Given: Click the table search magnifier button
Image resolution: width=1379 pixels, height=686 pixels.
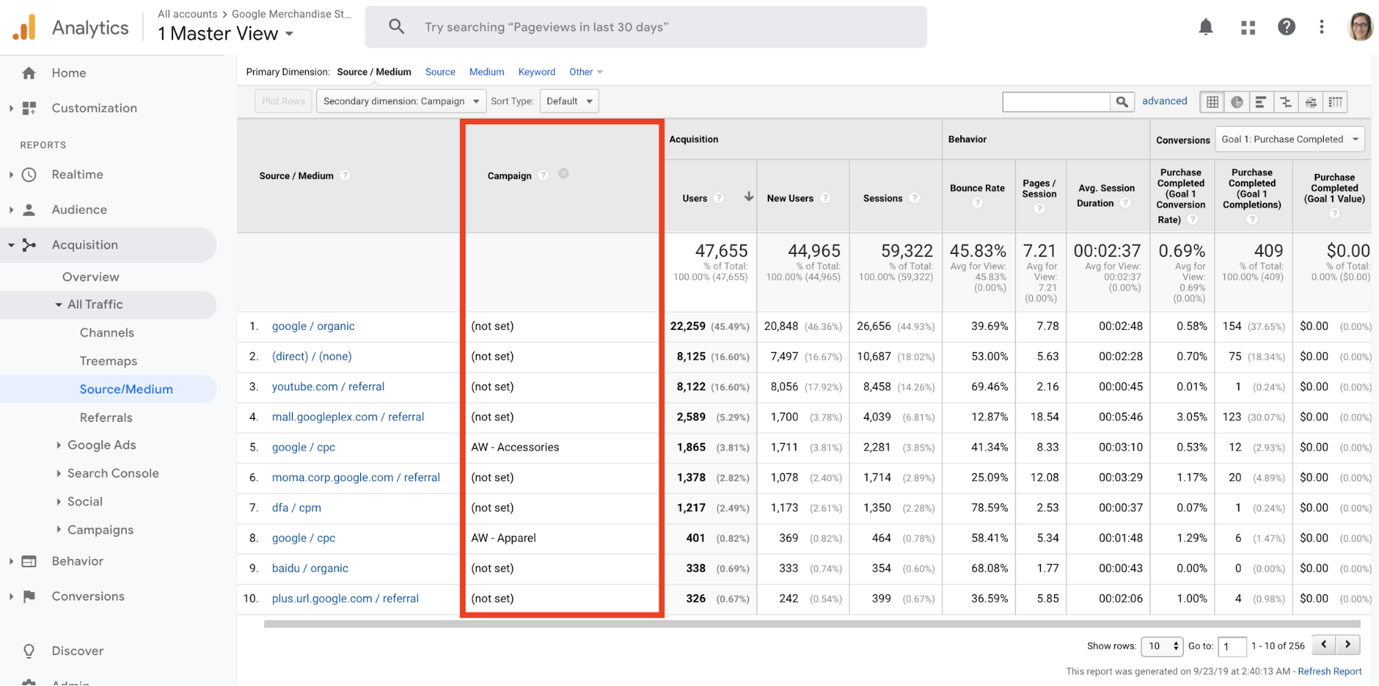Looking at the screenshot, I should (1122, 101).
